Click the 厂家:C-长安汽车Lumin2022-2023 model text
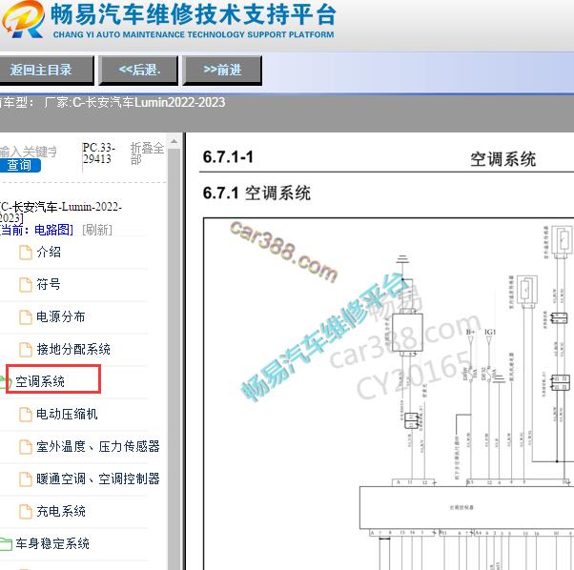The image size is (574, 570). click(x=134, y=102)
